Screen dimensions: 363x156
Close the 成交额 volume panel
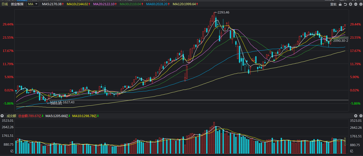click(356, 116)
